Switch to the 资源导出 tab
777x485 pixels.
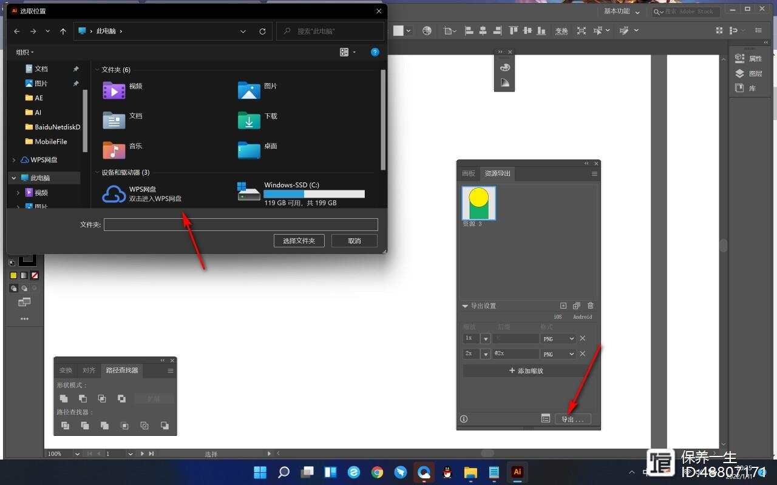[497, 173]
